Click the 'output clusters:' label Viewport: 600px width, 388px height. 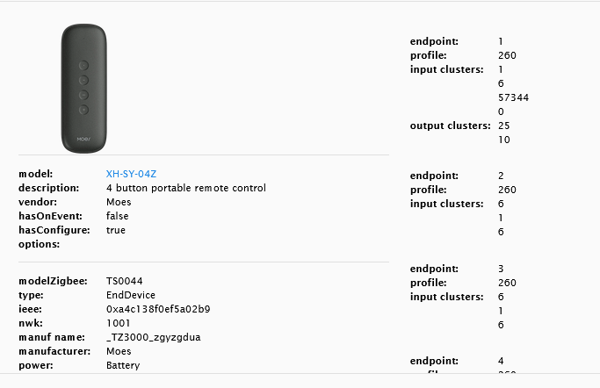click(x=450, y=126)
